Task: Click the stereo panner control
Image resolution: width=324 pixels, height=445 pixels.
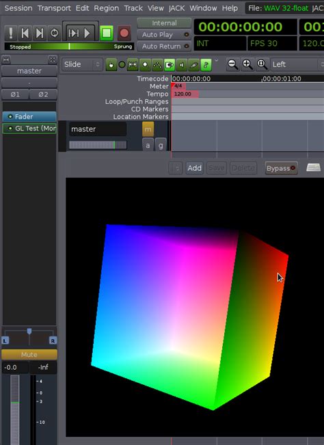Action: (29, 336)
